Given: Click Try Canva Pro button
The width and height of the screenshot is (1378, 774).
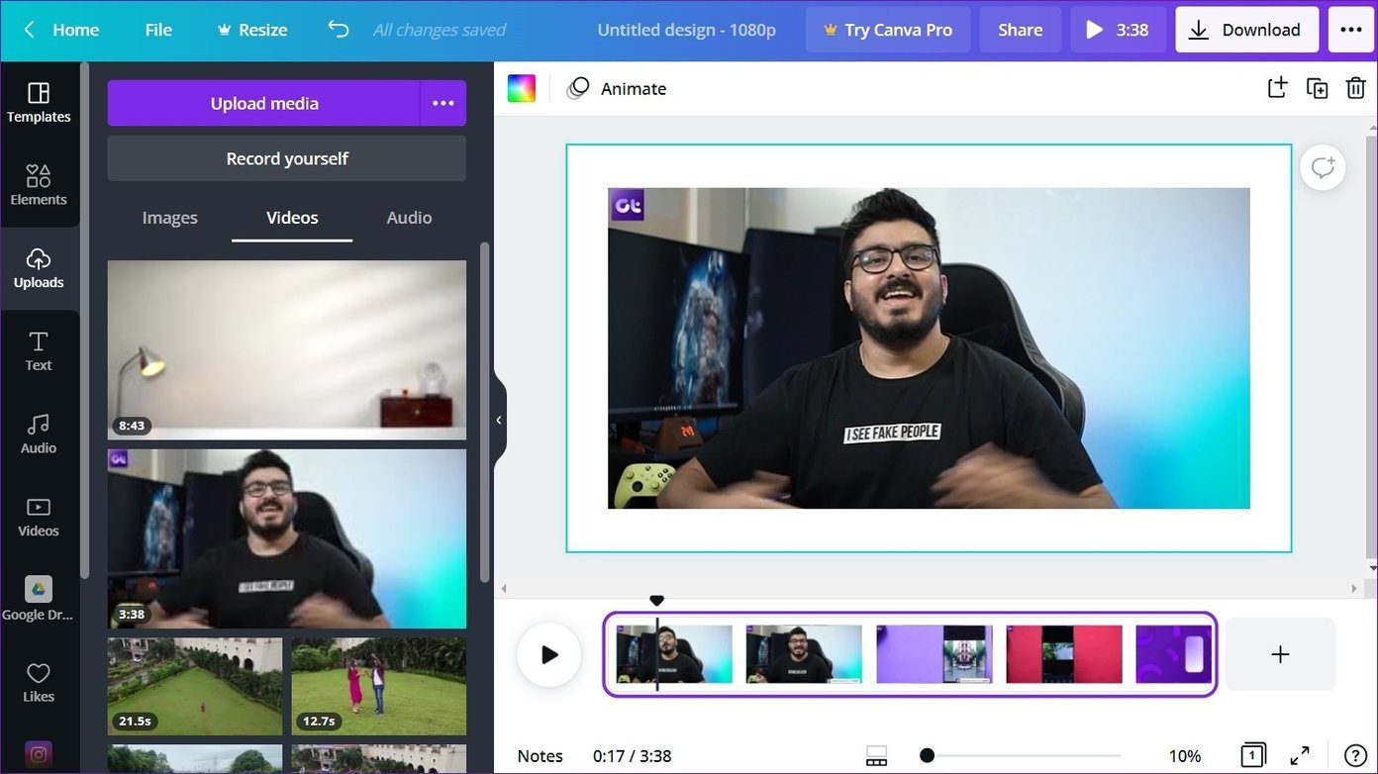Looking at the screenshot, I should (x=887, y=30).
